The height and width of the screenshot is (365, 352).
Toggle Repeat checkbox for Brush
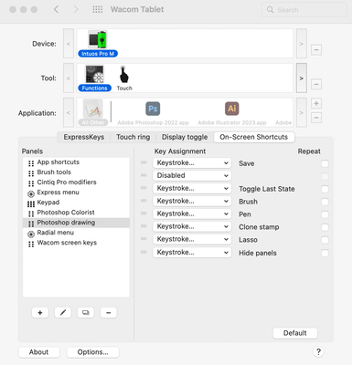pos(325,202)
